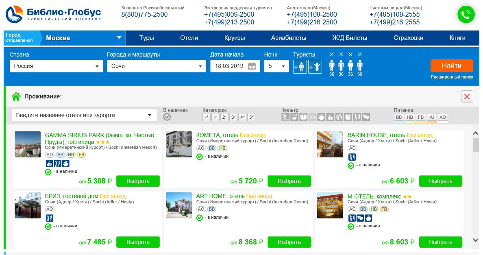Click the results scrollbar up arrow
Image resolution: width=483 pixels, height=255 pixels.
tap(476, 133)
